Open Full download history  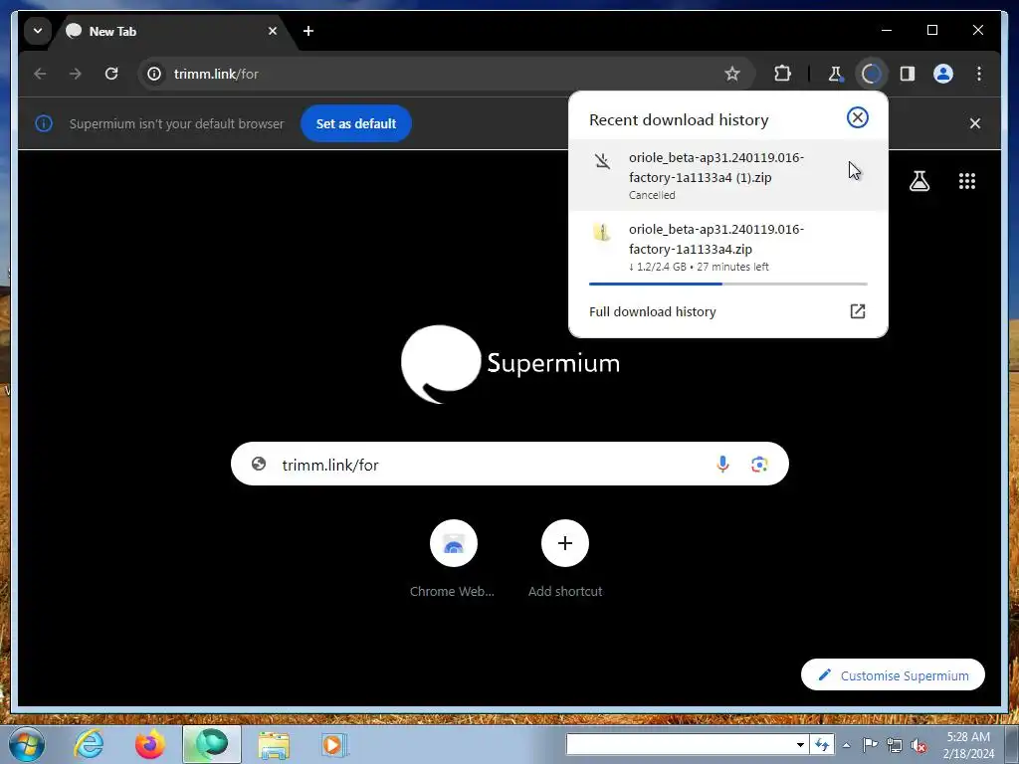pos(727,311)
